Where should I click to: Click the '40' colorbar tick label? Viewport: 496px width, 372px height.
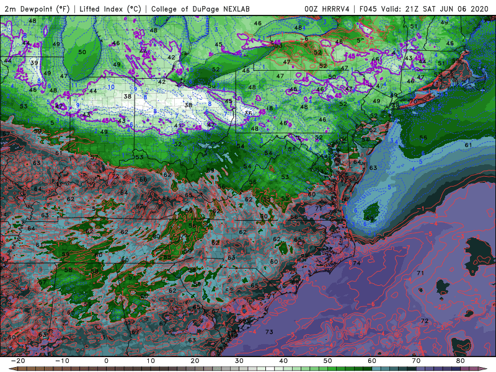(x=283, y=361)
